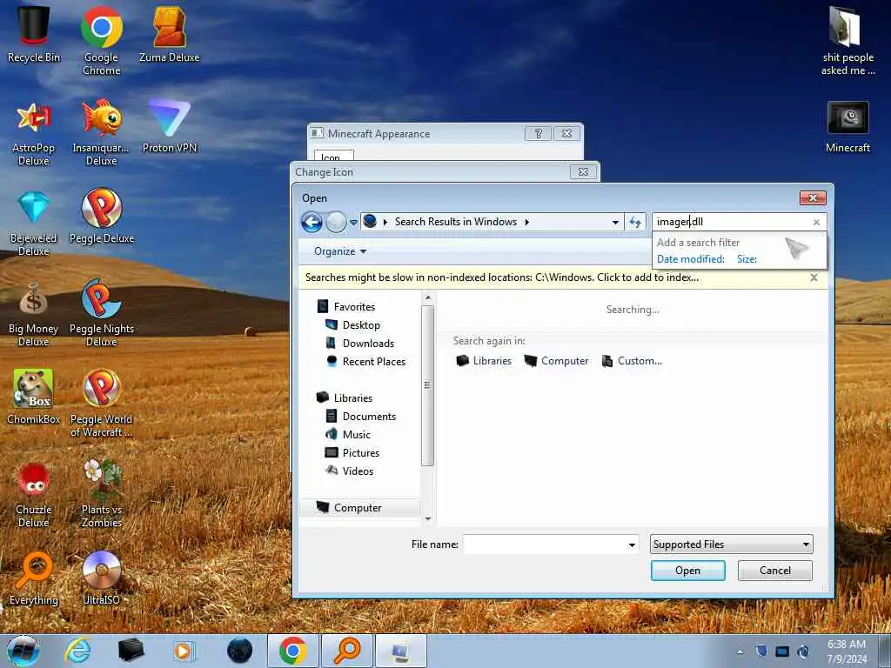Select the Minecraft shortcut on the desktop
The width and height of the screenshot is (891, 668).
tap(847, 127)
